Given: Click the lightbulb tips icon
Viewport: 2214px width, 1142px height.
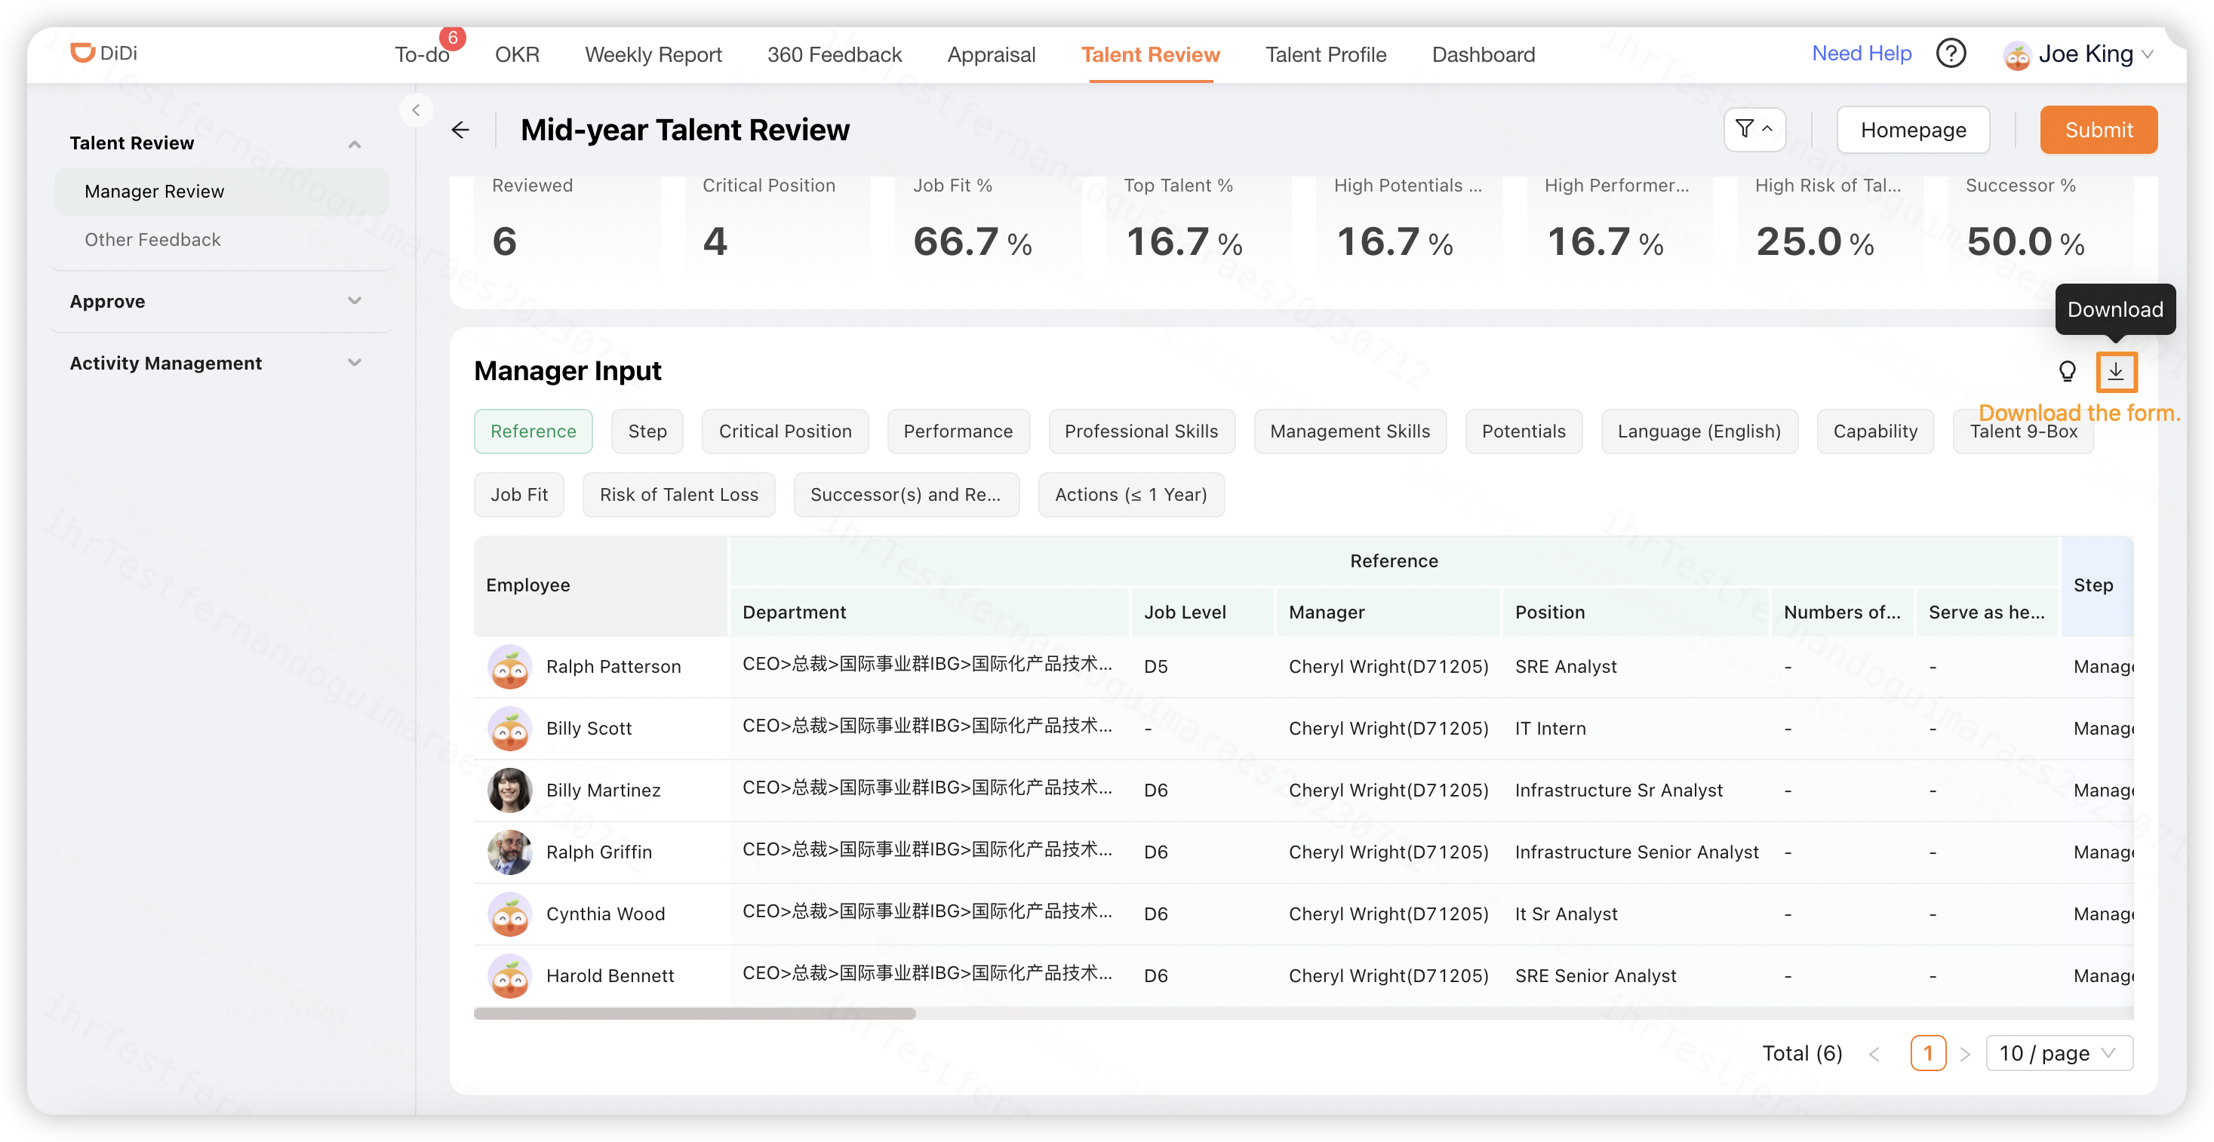Looking at the screenshot, I should click(x=2067, y=371).
